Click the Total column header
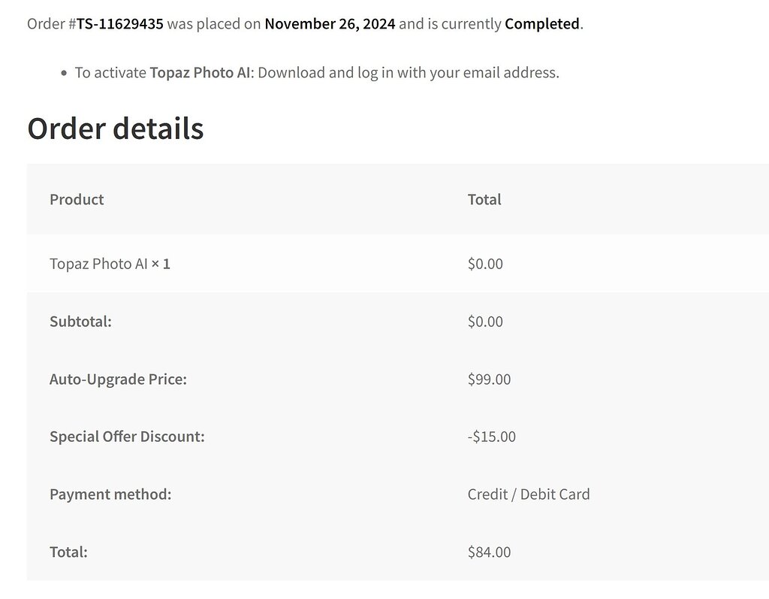Screen dimensions: 769x599 pos(484,199)
